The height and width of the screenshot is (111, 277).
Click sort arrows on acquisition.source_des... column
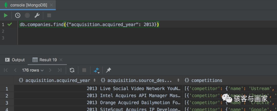[179, 80]
